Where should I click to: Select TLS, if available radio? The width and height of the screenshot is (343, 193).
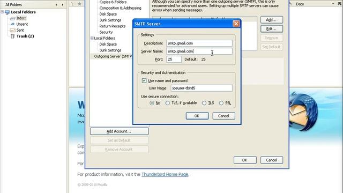168,103
